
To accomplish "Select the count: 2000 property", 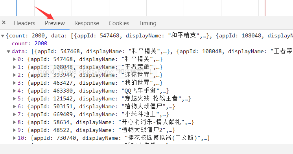I will (29, 44).
